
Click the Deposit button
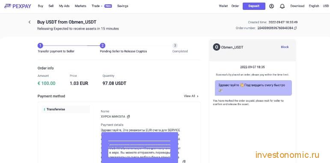(254, 6)
